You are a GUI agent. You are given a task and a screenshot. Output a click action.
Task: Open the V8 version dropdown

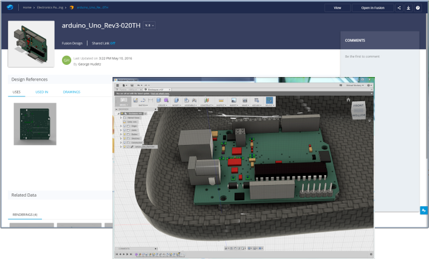coord(150,25)
